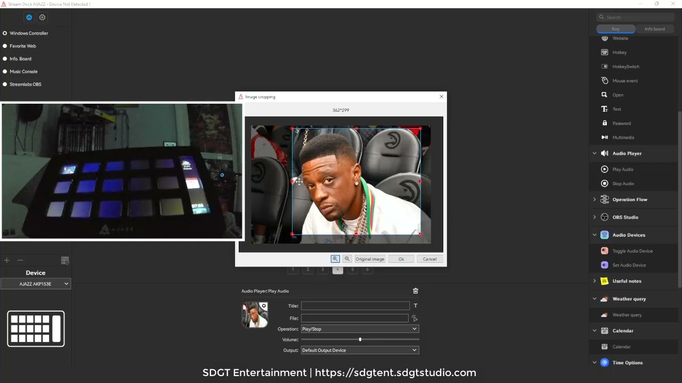Go to page 1 of keys
This screenshot has height=383, width=682.
[293, 270]
